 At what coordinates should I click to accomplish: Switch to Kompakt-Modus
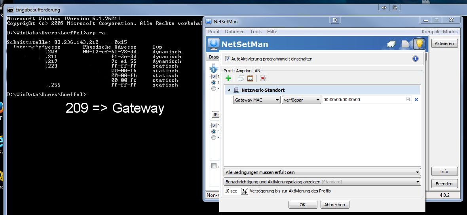440,32
